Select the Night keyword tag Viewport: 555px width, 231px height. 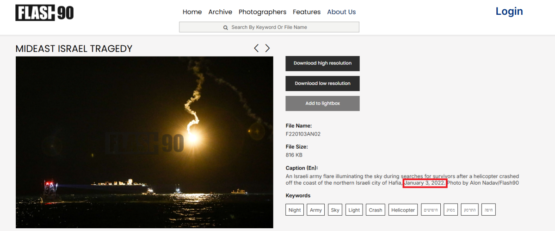click(295, 210)
